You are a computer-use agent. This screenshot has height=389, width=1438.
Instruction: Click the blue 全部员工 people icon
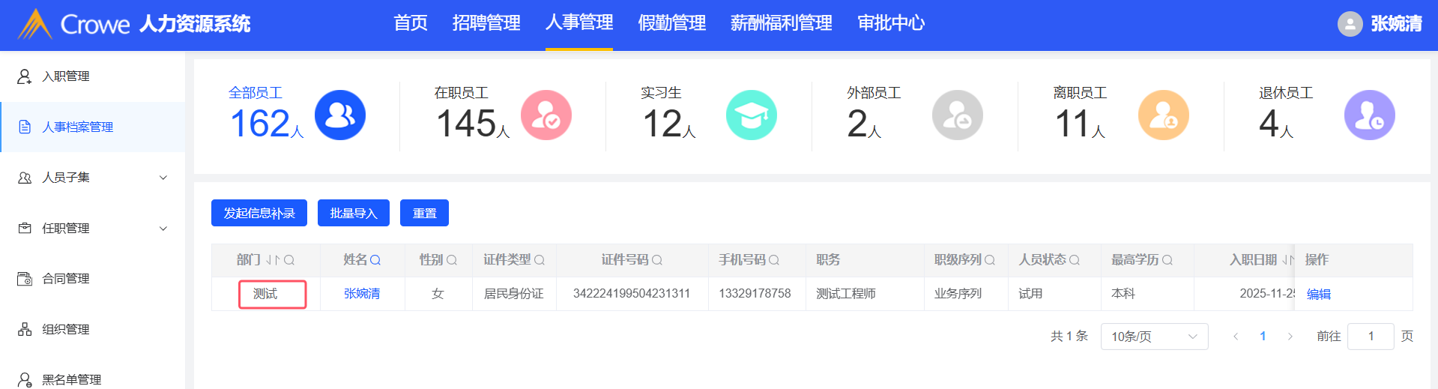pyautogui.click(x=340, y=115)
